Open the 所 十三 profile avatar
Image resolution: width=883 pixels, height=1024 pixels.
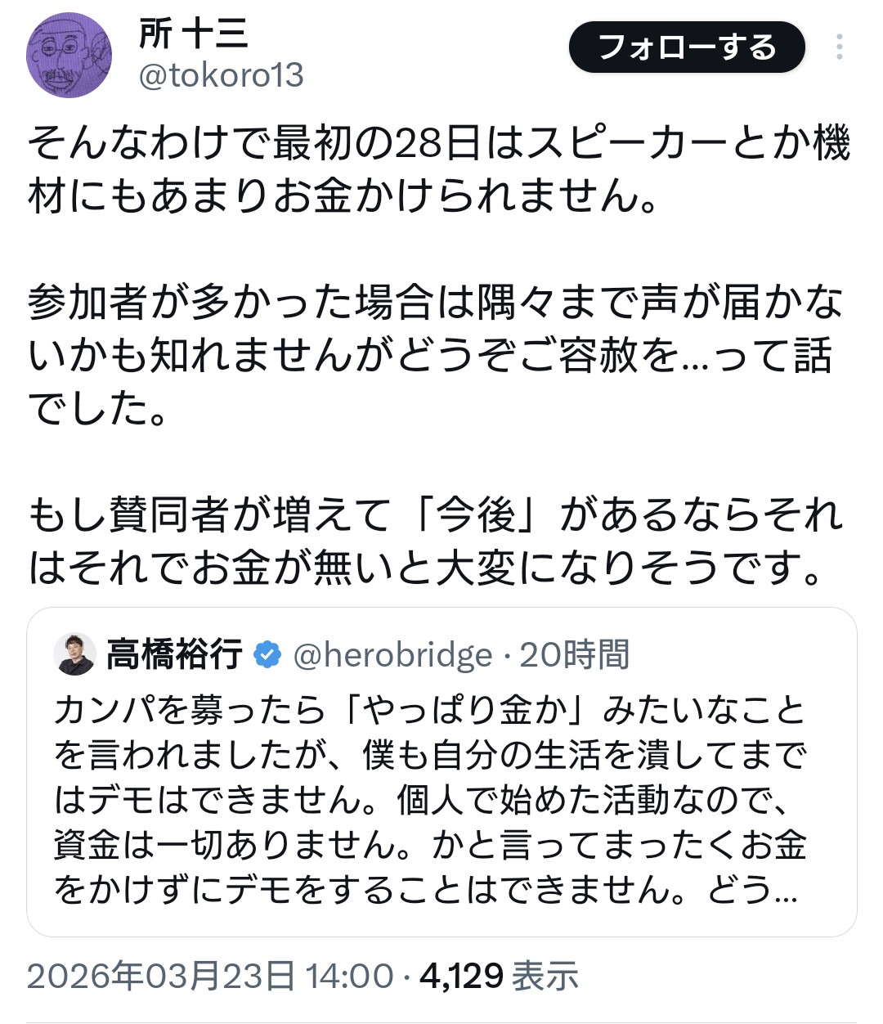click(70, 56)
